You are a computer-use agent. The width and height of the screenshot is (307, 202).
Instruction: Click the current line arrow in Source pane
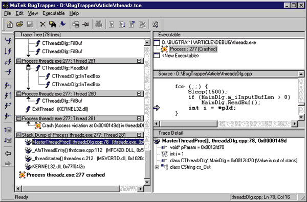click(x=157, y=108)
